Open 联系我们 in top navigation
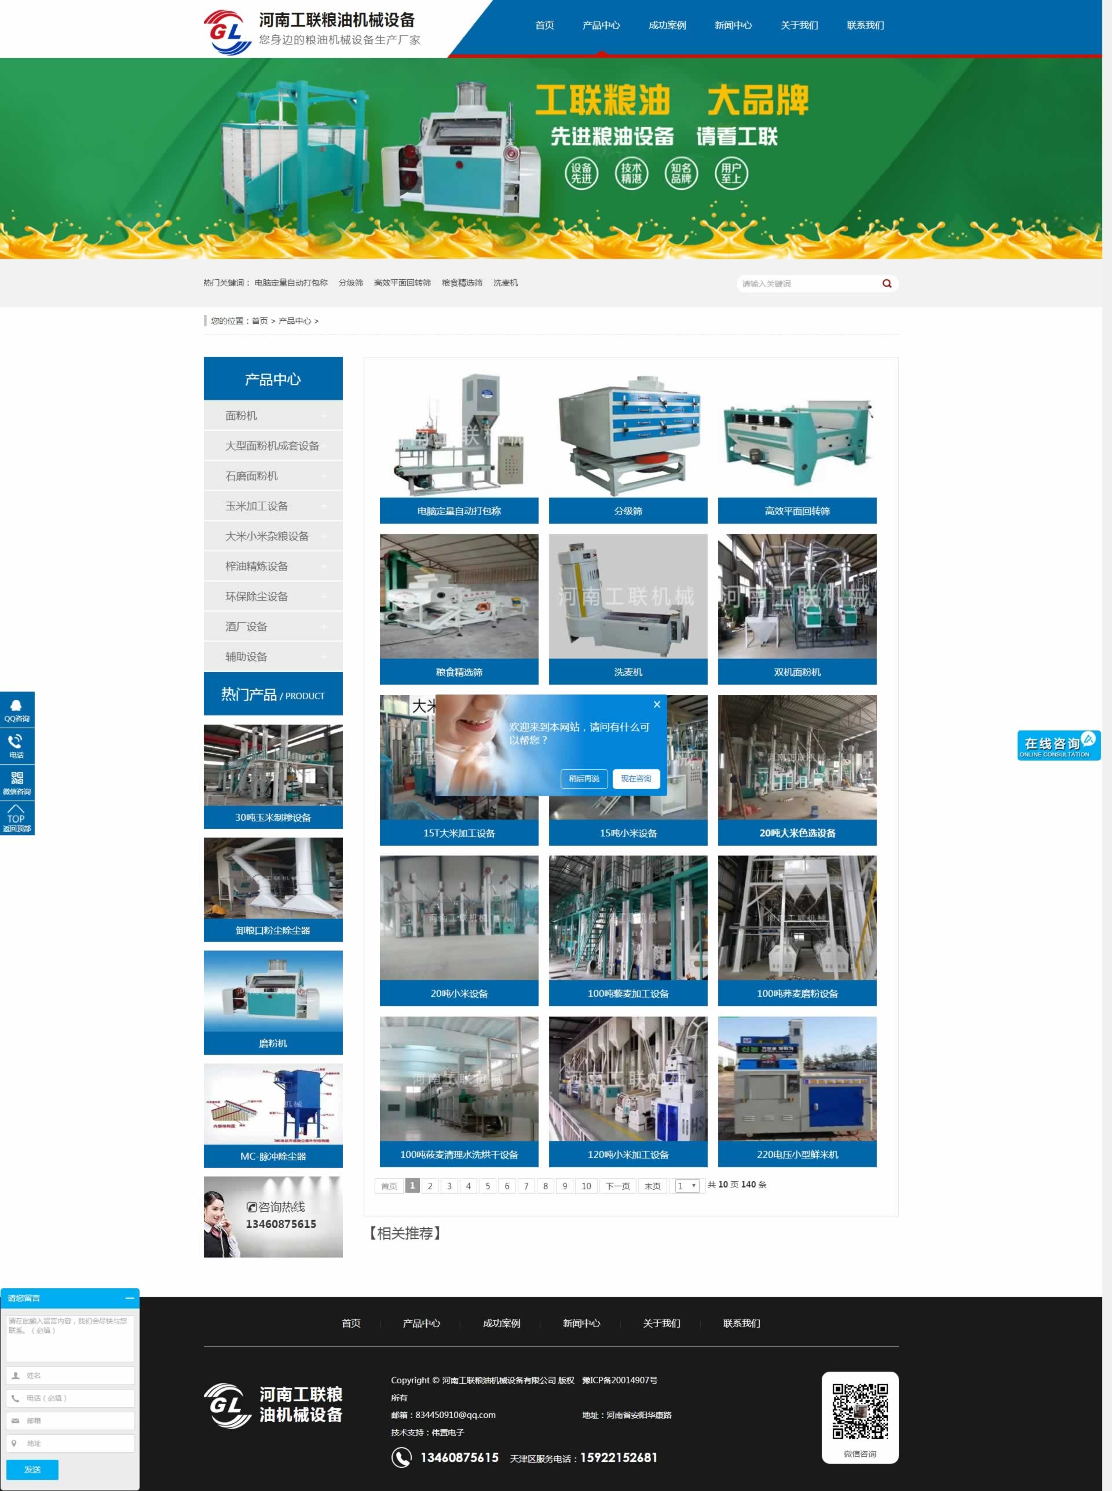1112x1491 pixels. (865, 25)
